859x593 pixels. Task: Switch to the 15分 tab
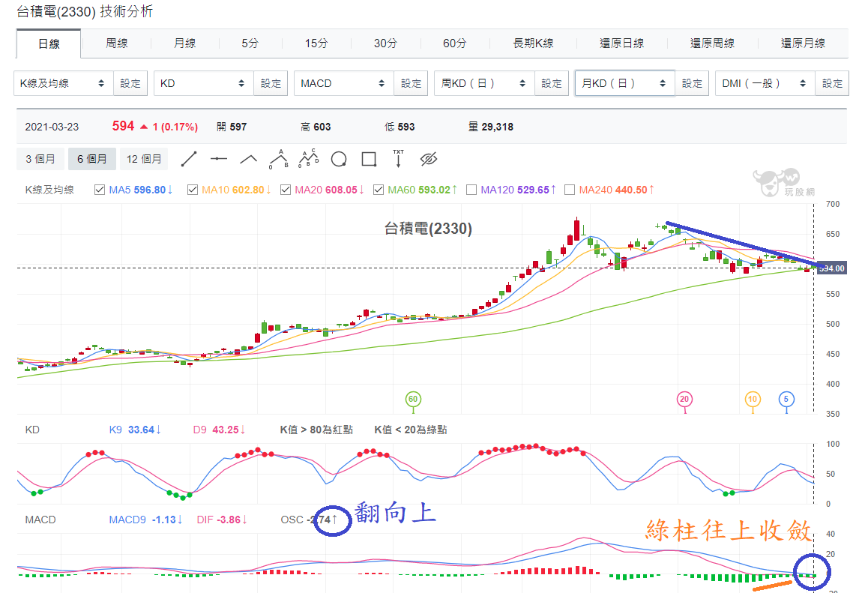(x=316, y=43)
